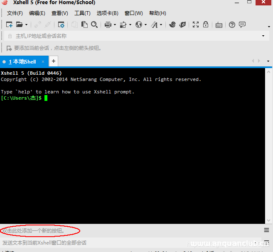Expand the printer icon dropdown arrow

[x=115, y=24]
